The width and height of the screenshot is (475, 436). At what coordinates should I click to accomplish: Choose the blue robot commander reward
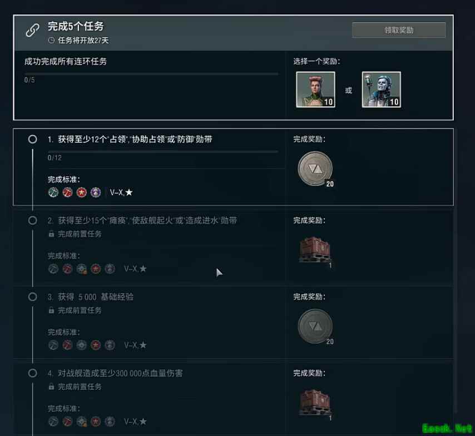coord(381,90)
